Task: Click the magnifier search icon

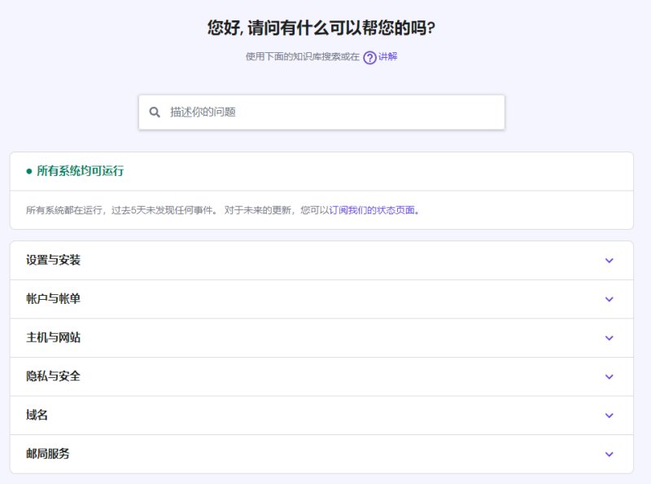Action: [155, 112]
